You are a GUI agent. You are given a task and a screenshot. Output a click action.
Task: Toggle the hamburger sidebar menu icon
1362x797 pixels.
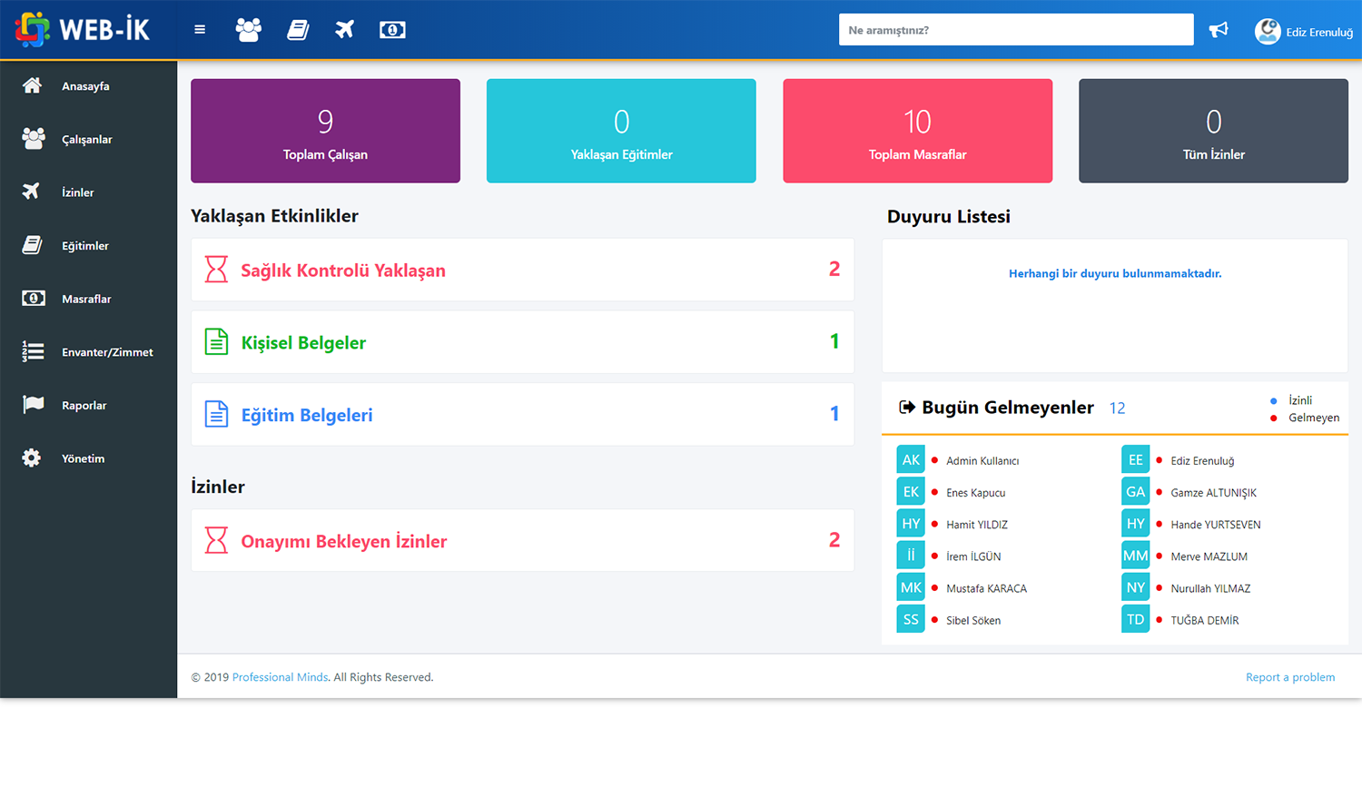coord(200,30)
